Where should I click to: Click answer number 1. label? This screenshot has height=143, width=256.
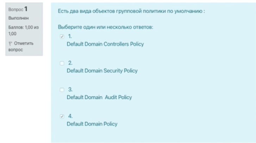[70, 36]
